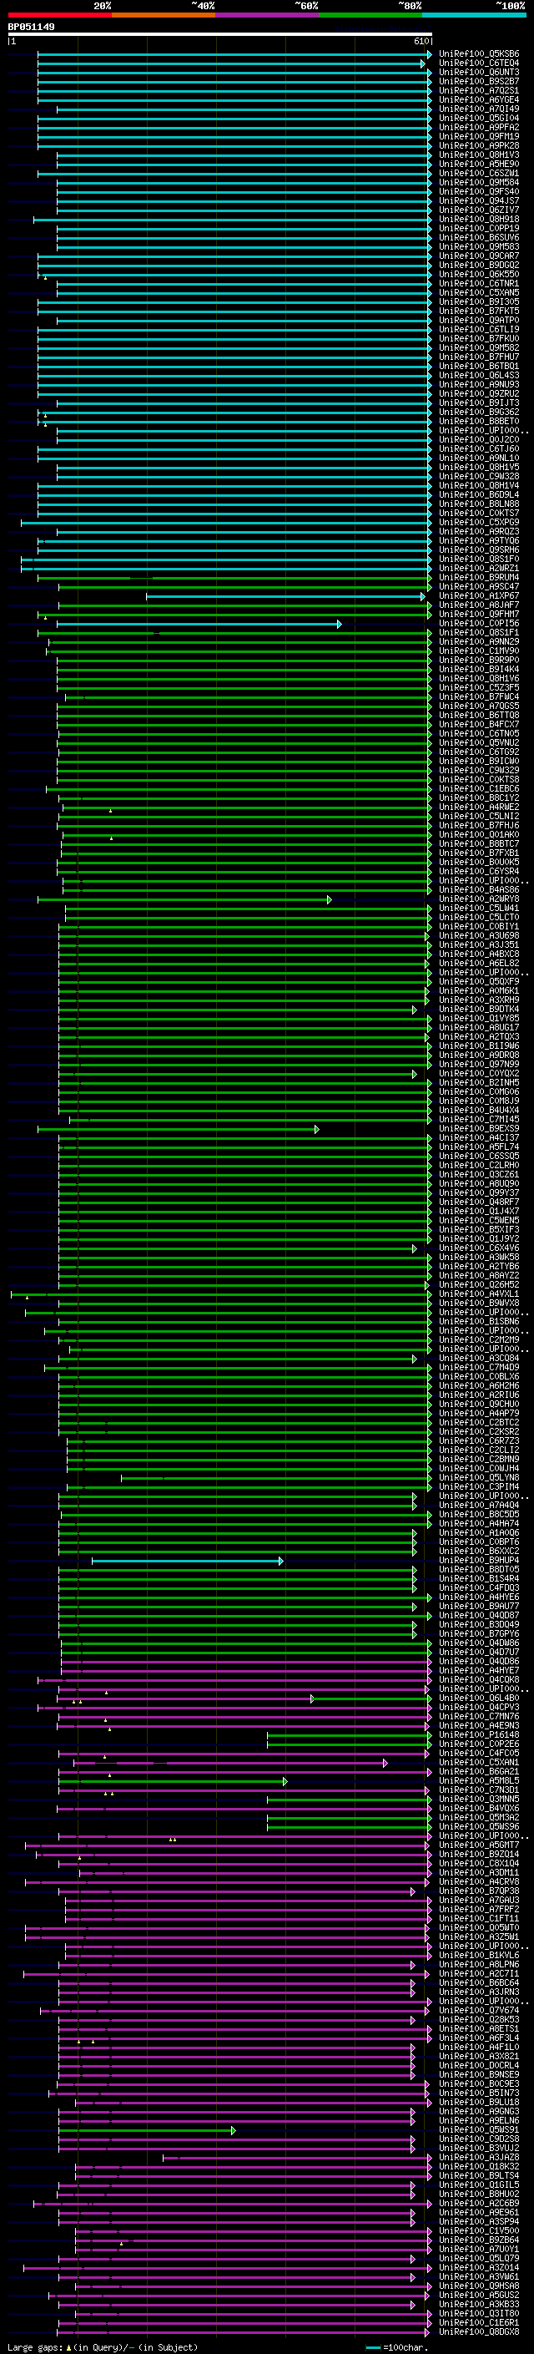This screenshot has width=534, height=2354.
Task: Select hit UniRef100_Q6K550
Action: tap(479, 274)
